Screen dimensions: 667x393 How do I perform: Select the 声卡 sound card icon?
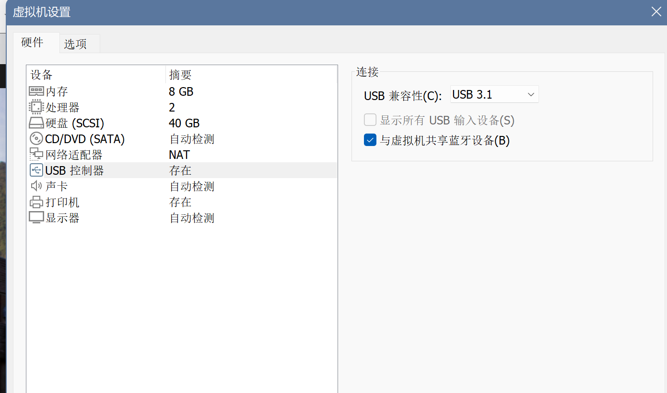36,186
